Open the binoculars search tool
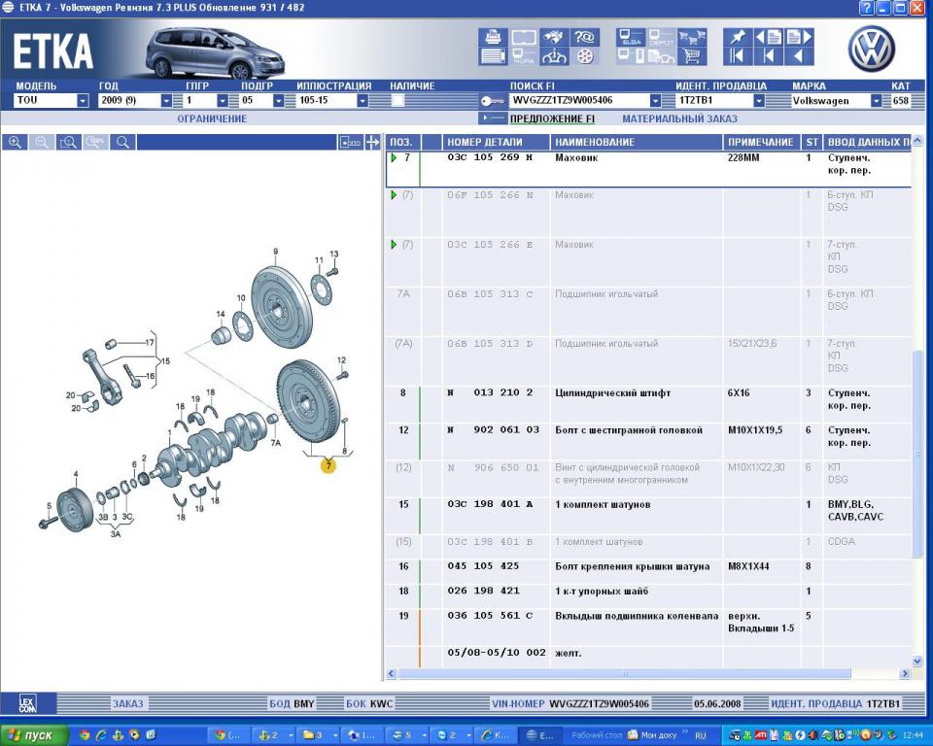933x746 pixels. 553,38
